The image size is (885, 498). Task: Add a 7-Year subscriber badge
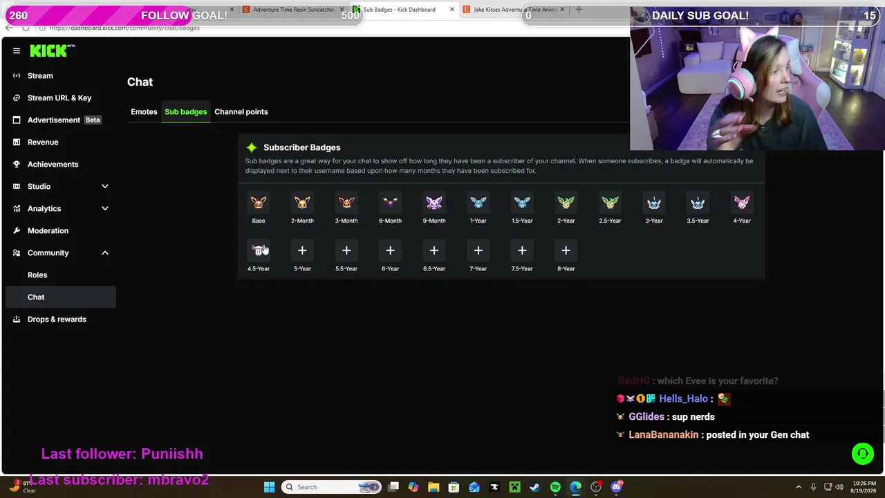click(478, 250)
